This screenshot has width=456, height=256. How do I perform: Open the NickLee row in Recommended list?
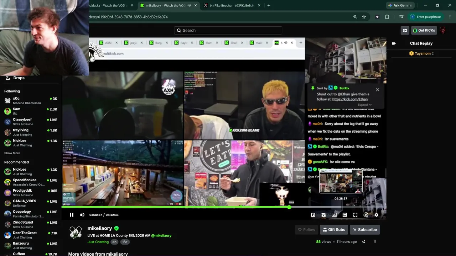click(x=31, y=172)
